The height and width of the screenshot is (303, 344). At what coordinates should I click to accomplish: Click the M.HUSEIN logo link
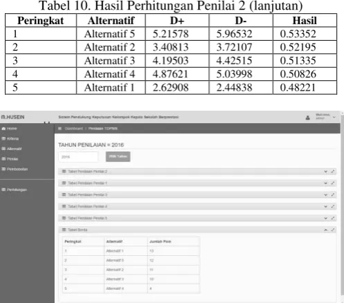click(x=12, y=117)
